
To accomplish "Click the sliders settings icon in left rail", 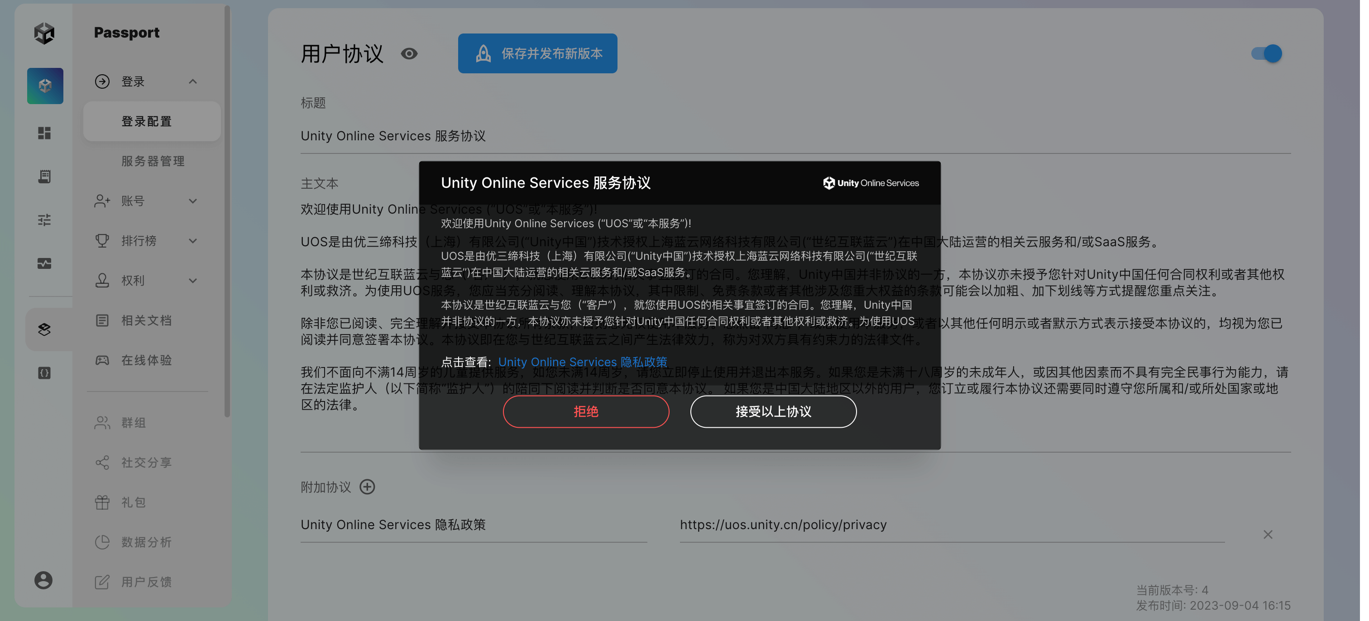I will (x=45, y=220).
